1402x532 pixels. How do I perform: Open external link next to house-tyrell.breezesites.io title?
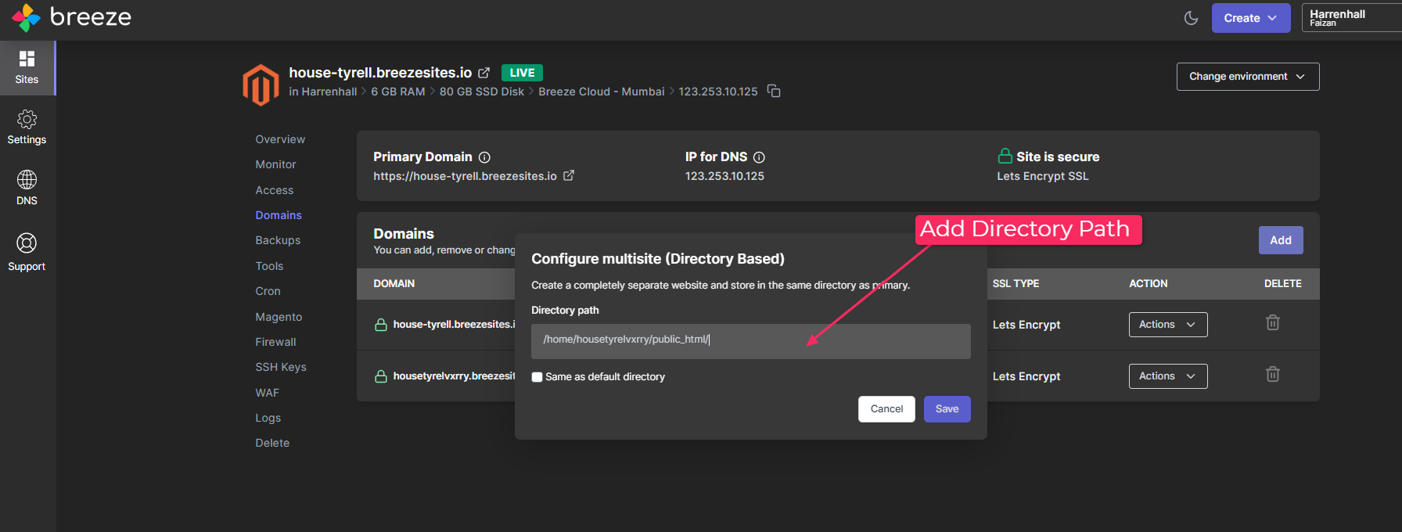click(x=484, y=73)
